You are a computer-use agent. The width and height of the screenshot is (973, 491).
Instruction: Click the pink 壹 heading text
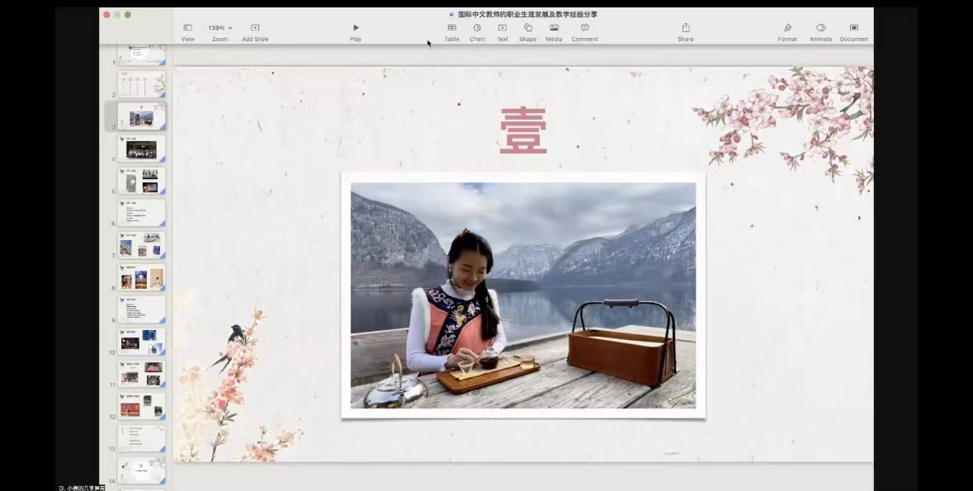tap(523, 130)
